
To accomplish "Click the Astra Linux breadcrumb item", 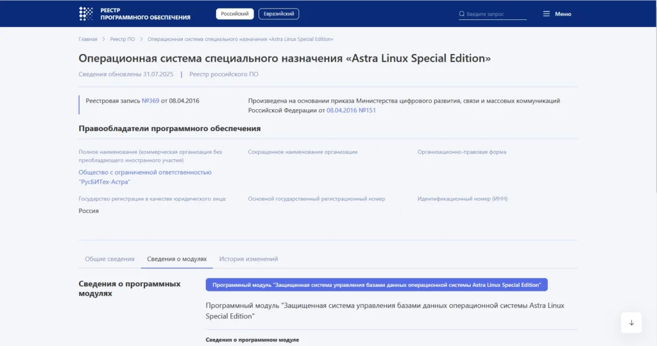I will [241, 39].
